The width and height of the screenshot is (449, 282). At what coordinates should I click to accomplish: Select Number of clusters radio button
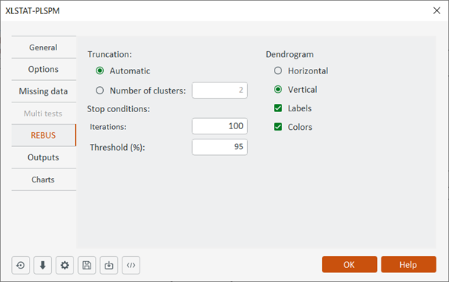point(99,91)
